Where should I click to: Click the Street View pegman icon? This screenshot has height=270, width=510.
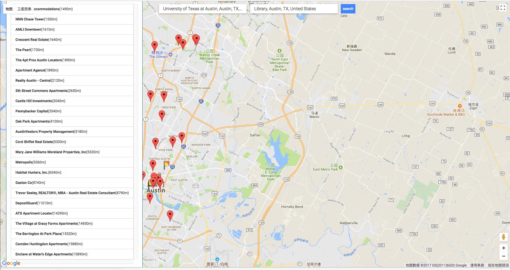(503, 237)
